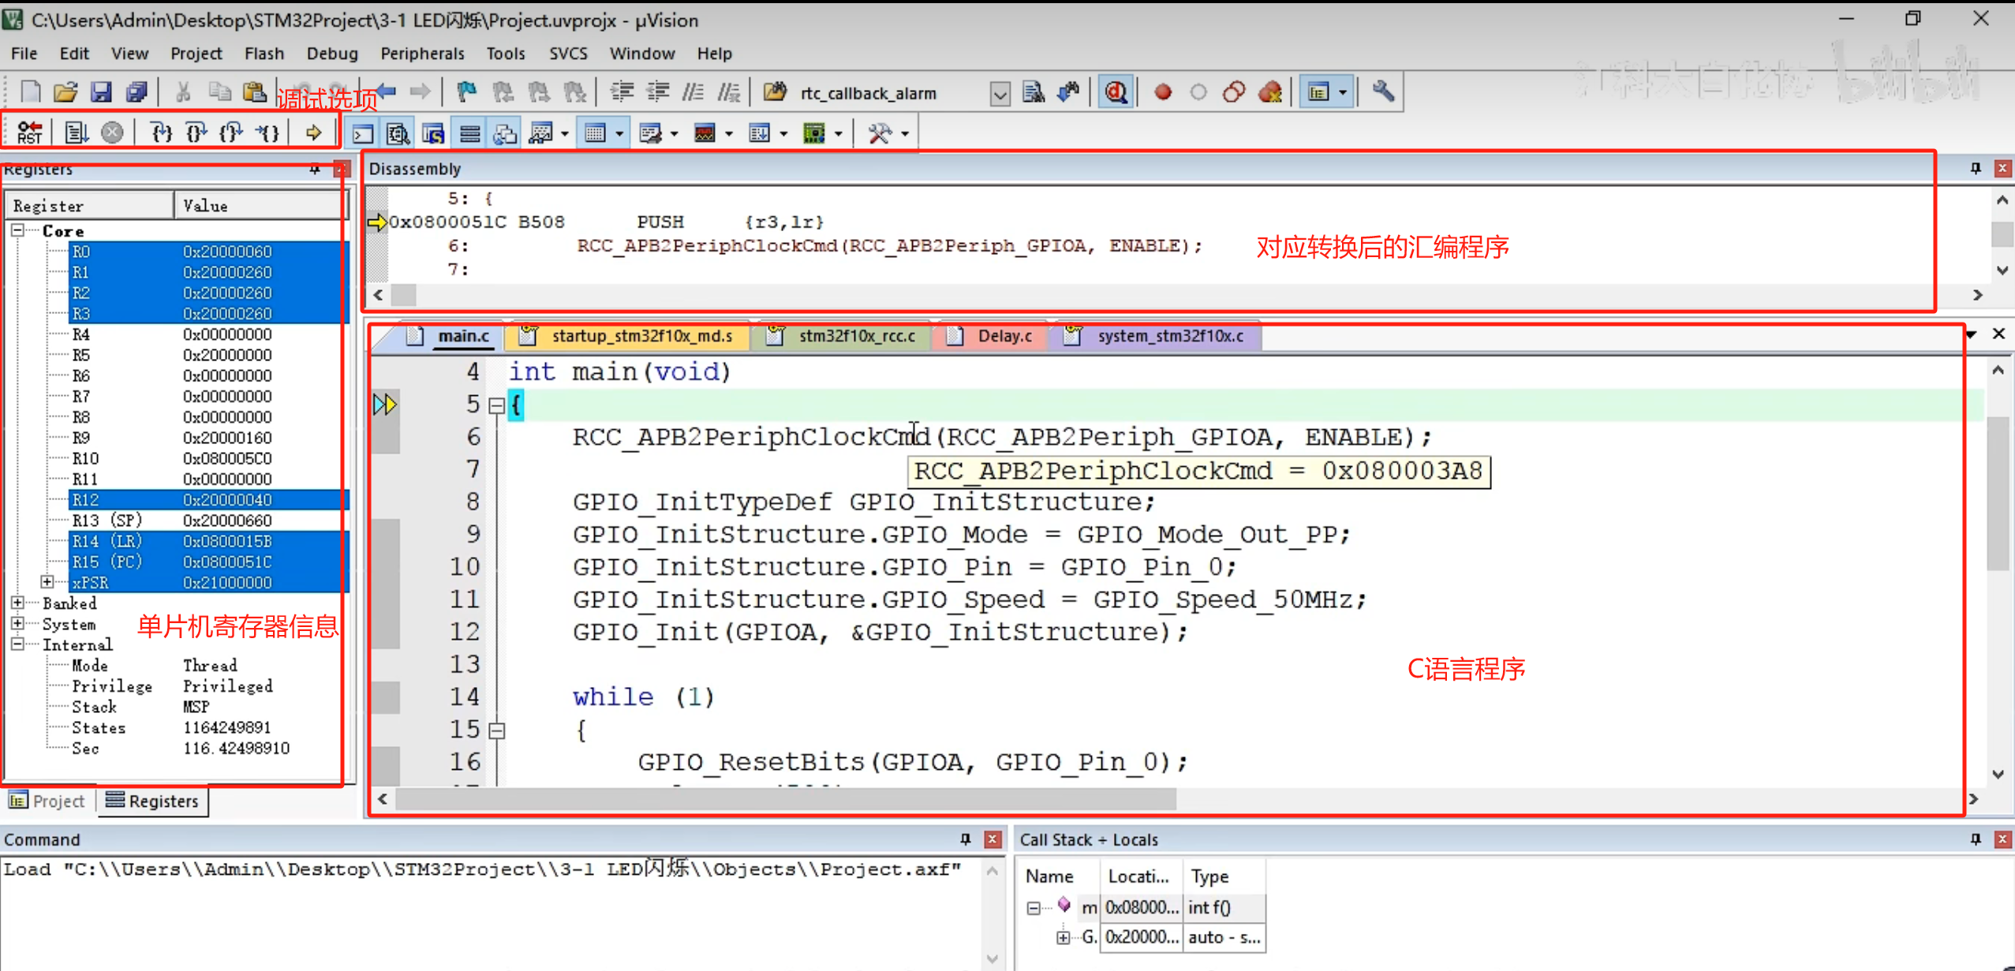Click the Run program icon
This screenshot has height=971, width=2015.
tap(76, 133)
